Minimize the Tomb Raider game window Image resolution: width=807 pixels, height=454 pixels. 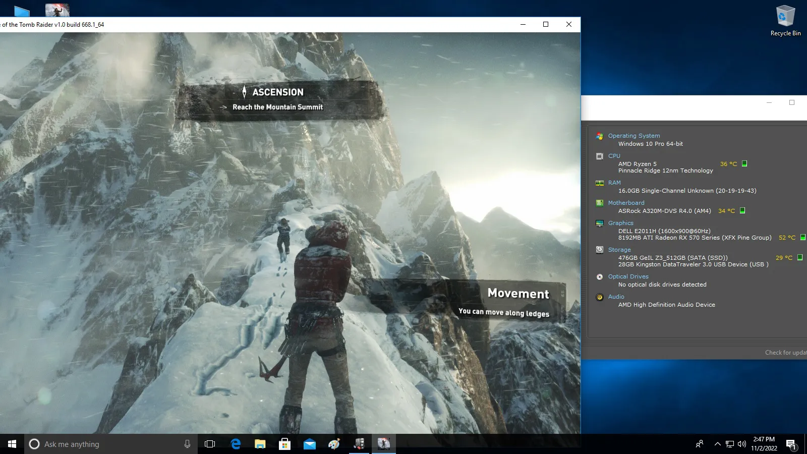pyautogui.click(x=523, y=24)
